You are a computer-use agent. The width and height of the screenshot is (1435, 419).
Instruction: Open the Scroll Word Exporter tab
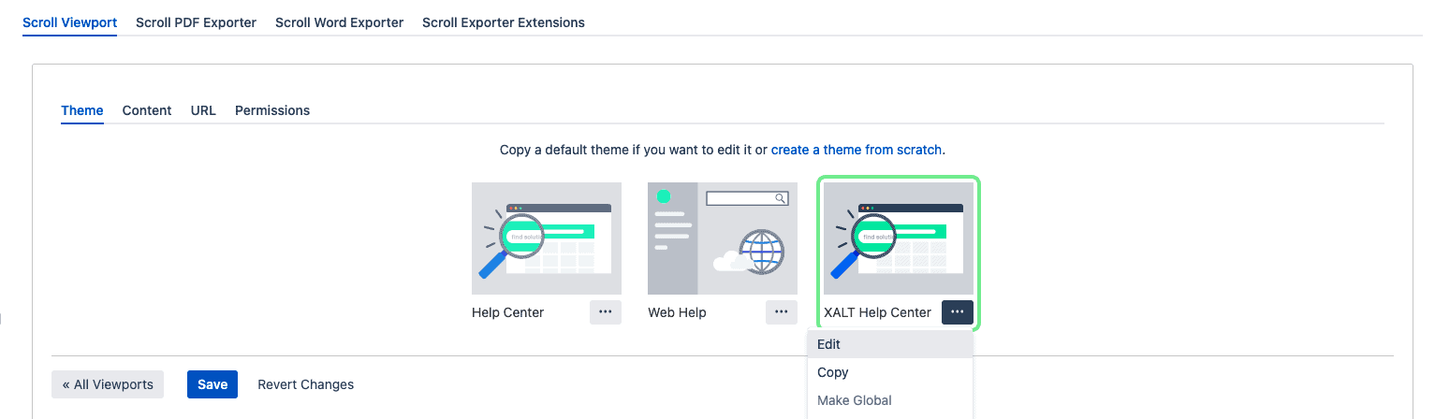click(339, 22)
